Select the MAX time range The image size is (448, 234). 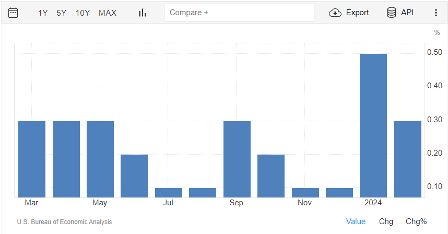click(x=108, y=13)
